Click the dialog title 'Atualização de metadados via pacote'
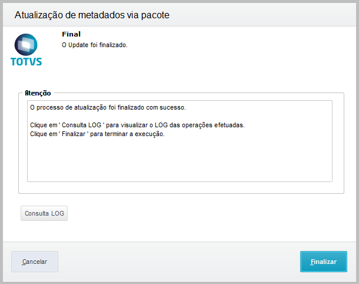The image size is (359, 284). pyautogui.click(x=92, y=15)
